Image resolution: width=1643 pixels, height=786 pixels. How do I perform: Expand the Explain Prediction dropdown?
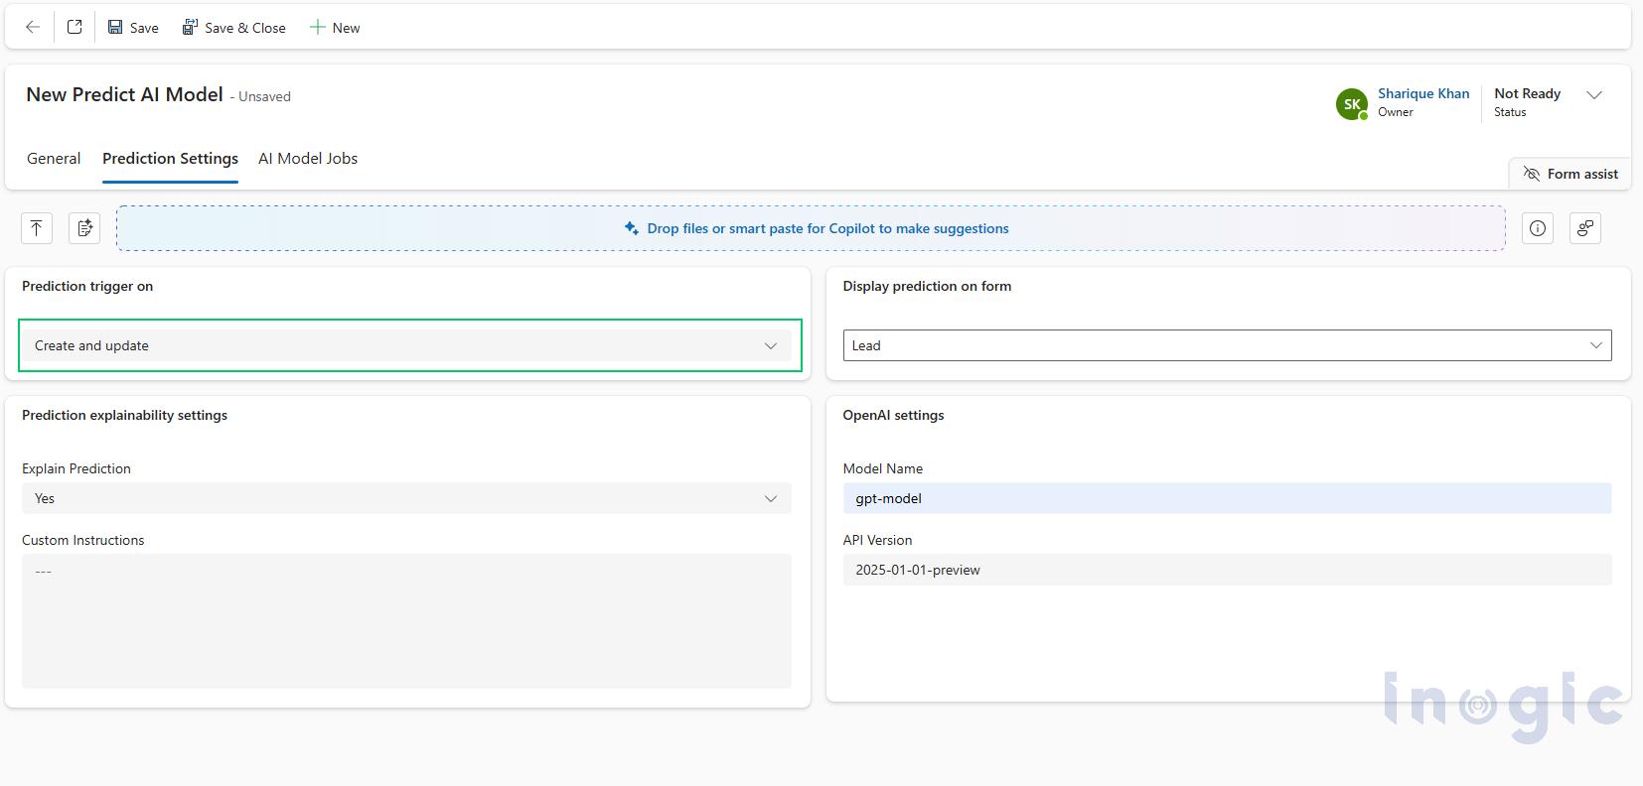[x=406, y=498]
